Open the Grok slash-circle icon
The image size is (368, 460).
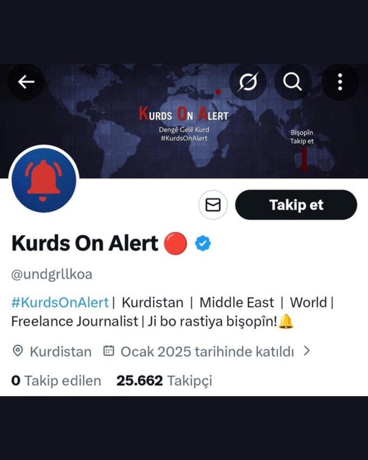coord(247,82)
